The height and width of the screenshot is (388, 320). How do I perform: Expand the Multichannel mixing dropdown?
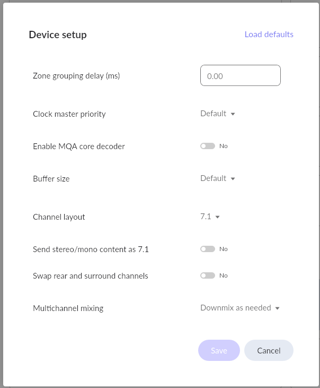pyautogui.click(x=239, y=308)
